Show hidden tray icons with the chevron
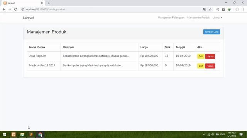 point(204,135)
